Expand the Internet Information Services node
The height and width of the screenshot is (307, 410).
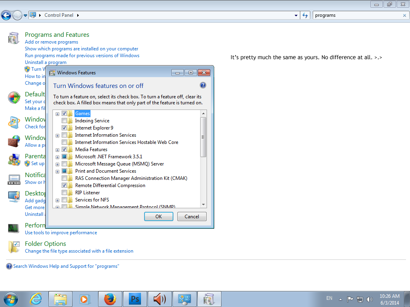57,136
